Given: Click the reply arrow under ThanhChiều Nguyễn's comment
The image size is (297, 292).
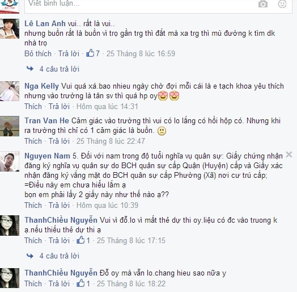Looking at the screenshot, I should point(30,256).
